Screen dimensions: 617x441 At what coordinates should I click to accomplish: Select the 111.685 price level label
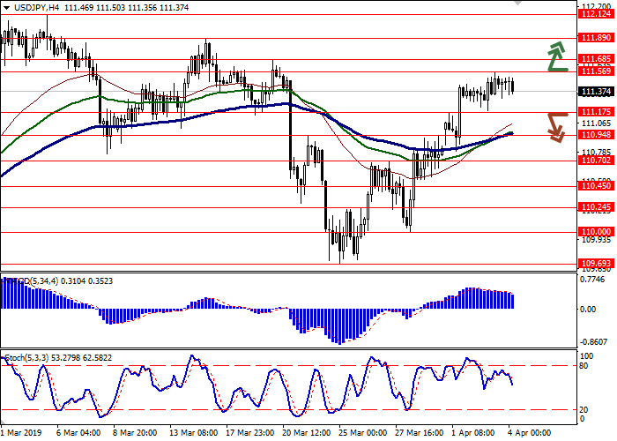pos(596,59)
